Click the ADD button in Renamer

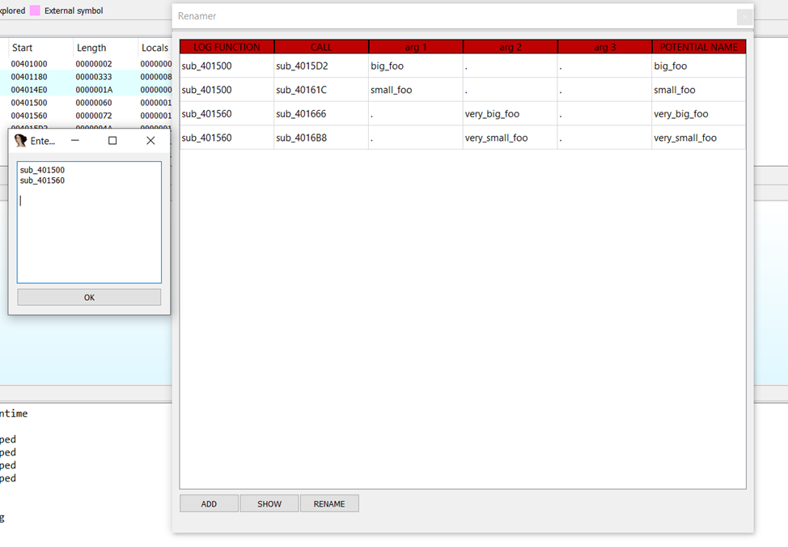click(209, 504)
